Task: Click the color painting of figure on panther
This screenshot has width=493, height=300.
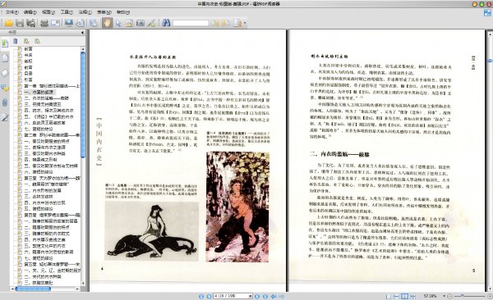Action: [237, 207]
